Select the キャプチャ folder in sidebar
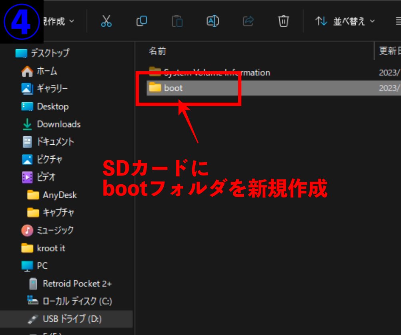Viewport: 401px width, 335px height. click(x=51, y=213)
